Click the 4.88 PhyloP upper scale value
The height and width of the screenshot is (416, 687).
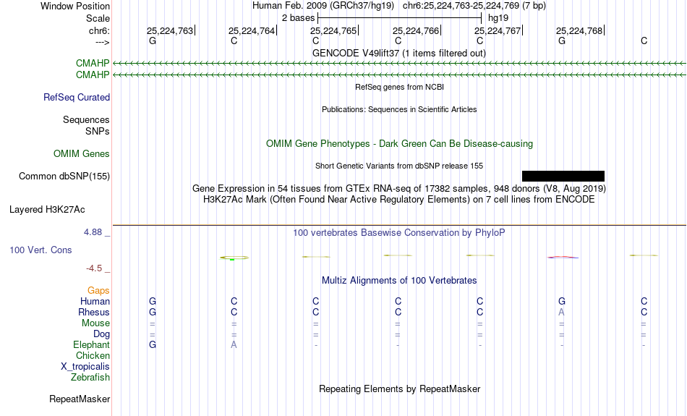click(x=93, y=232)
